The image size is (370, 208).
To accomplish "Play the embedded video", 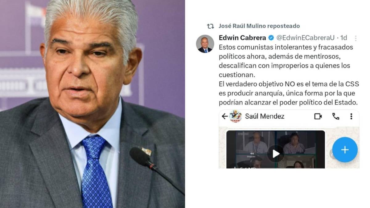I will pyautogui.click(x=275, y=153).
